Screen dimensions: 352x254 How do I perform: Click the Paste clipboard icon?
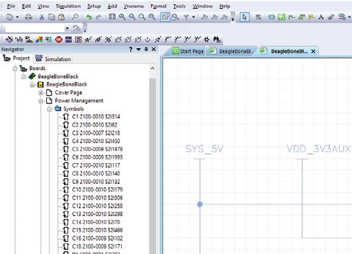[61, 17]
